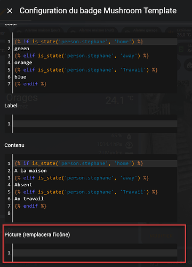Click the 'Contenu' field label
This screenshot has height=267, width=192.
coord(14,145)
